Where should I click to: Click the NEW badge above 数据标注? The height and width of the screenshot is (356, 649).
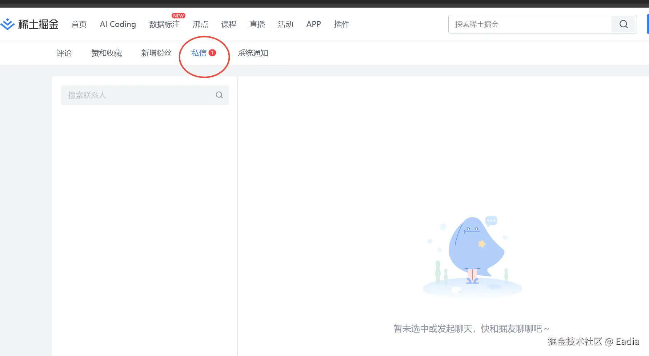tap(179, 16)
